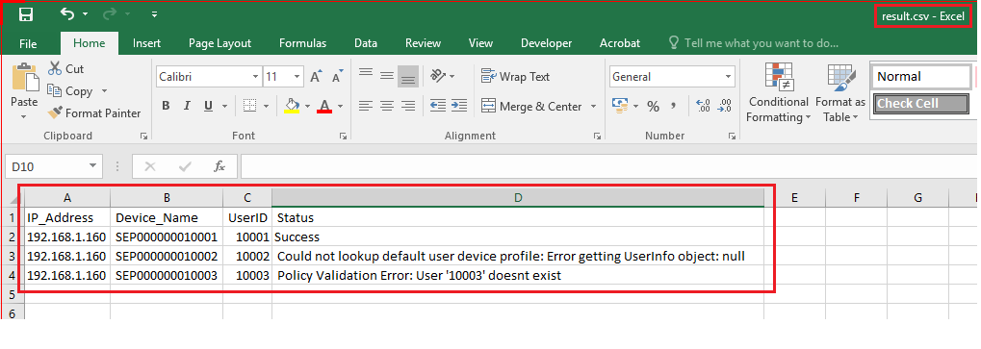Apply the percent style

pyautogui.click(x=653, y=106)
